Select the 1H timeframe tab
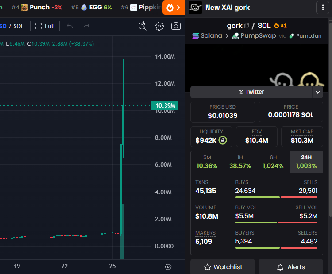This screenshot has height=274, width=332. [x=240, y=162]
